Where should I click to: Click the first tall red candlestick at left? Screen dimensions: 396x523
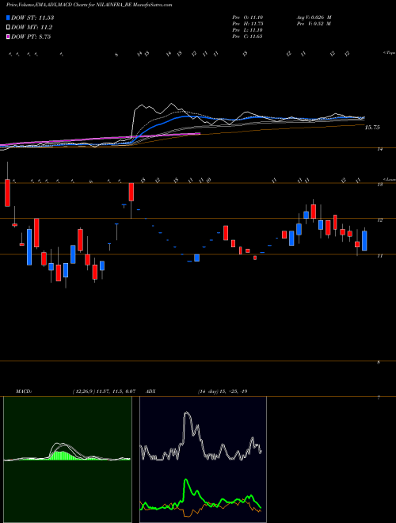tap(7, 193)
